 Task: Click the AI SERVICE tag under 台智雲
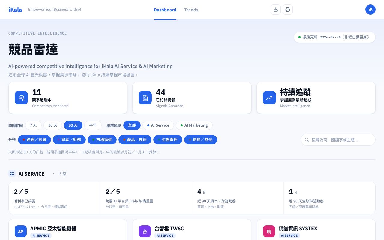pos(165,235)
